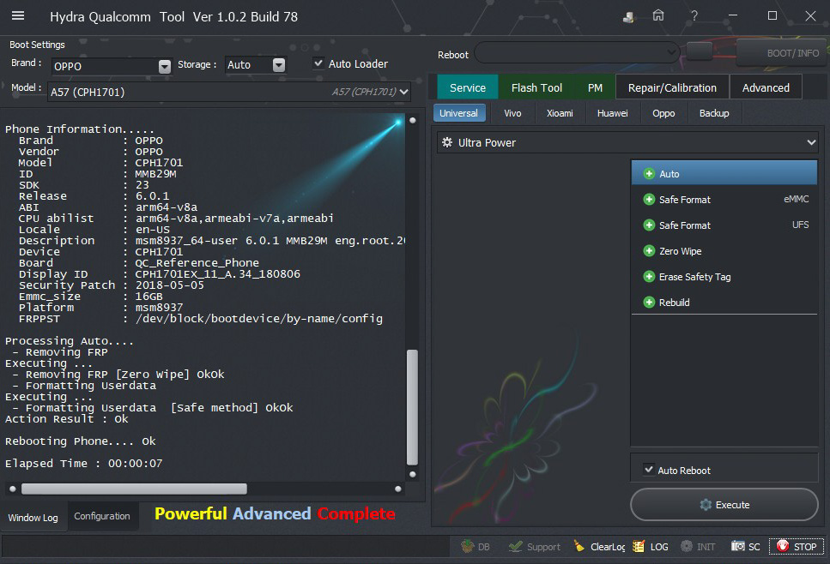Select the Huawei sub-tab

point(613,113)
